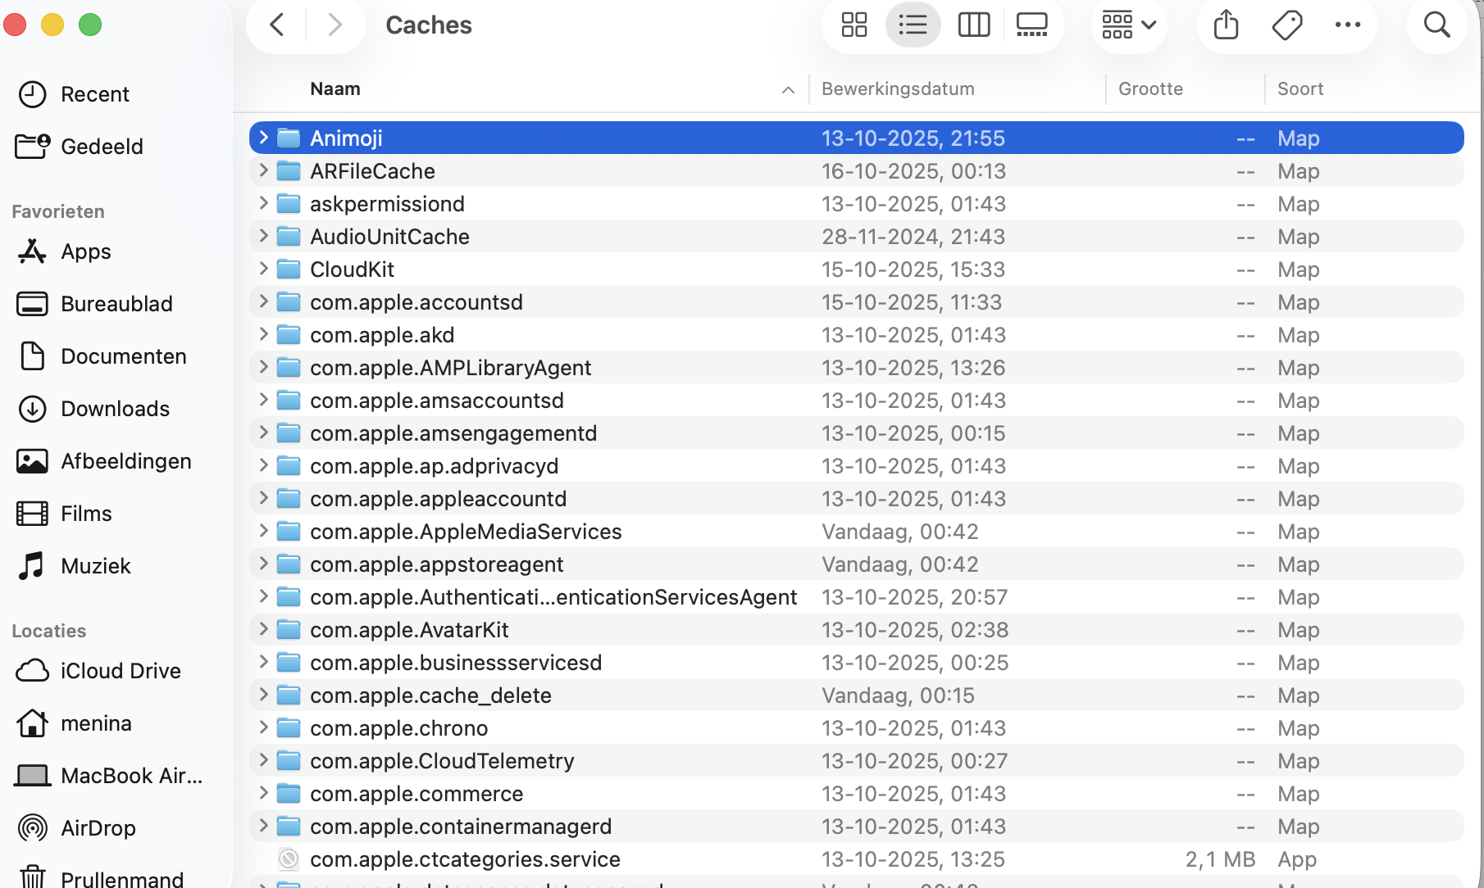Image resolution: width=1484 pixels, height=888 pixels.
Task: Sort files by Bewerkingsdatum
Action: coord(898,88)
